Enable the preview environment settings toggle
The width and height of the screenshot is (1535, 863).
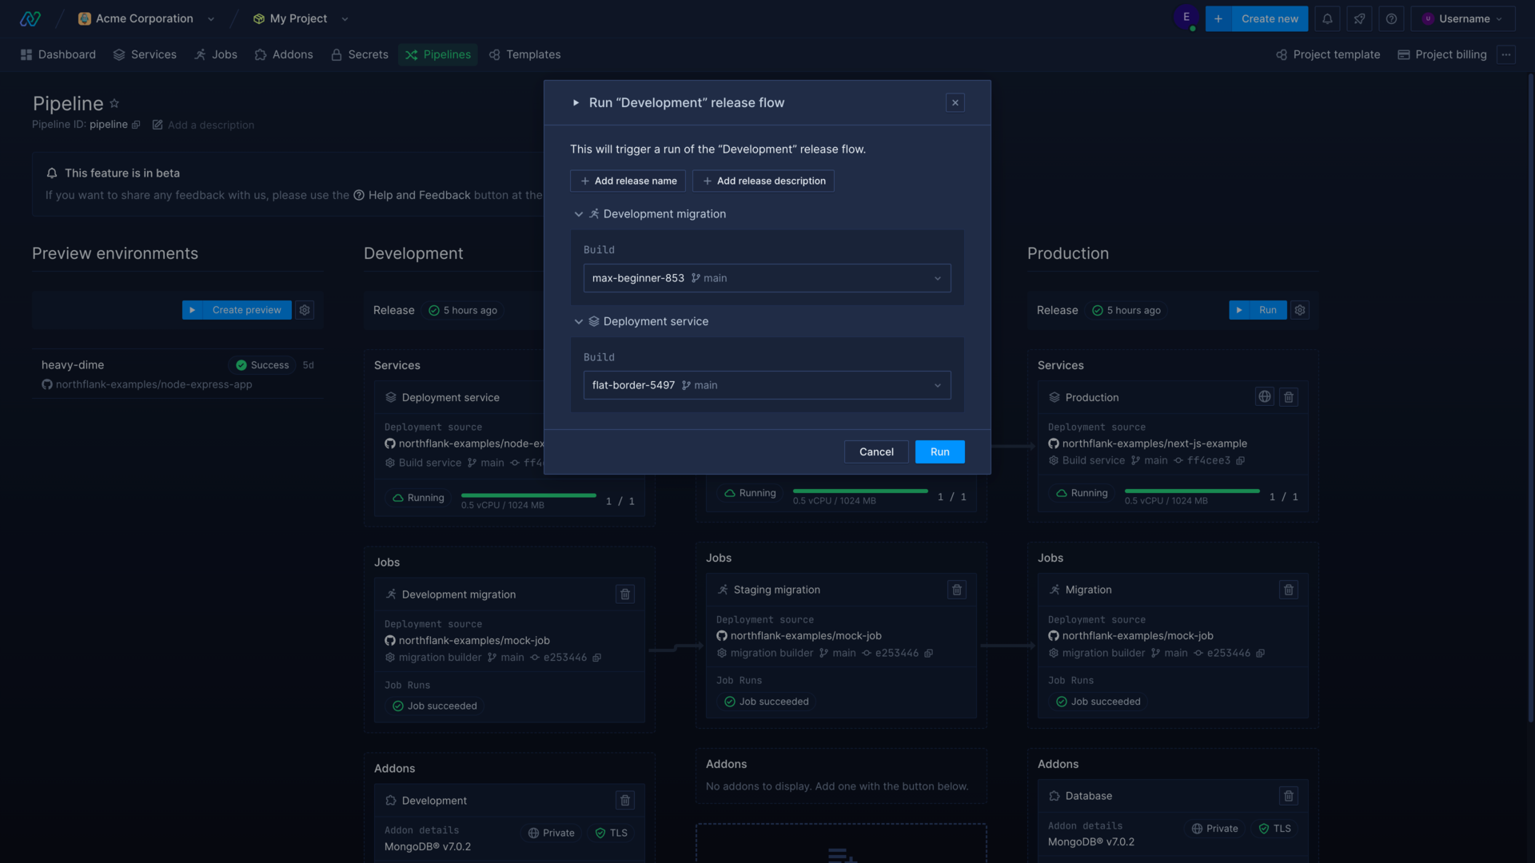[307, 310]
